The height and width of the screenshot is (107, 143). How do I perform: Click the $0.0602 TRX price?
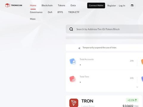pyautogui.click(x=130, y=106)
